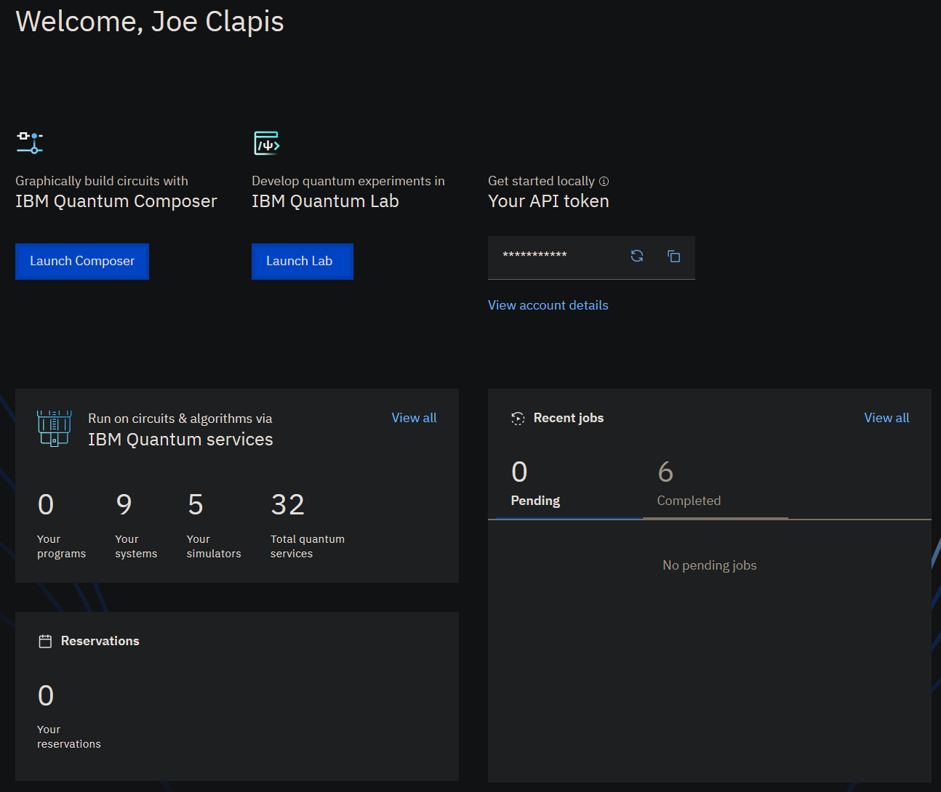
Task: Switch to the Completed jobs tab
Action: 716,484
